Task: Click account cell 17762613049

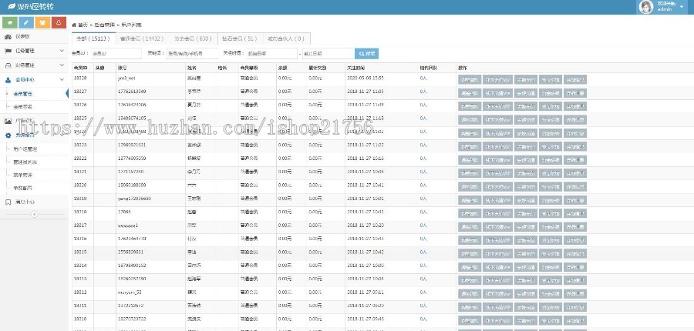Action: pyautogui.click(x=132, y=92)
